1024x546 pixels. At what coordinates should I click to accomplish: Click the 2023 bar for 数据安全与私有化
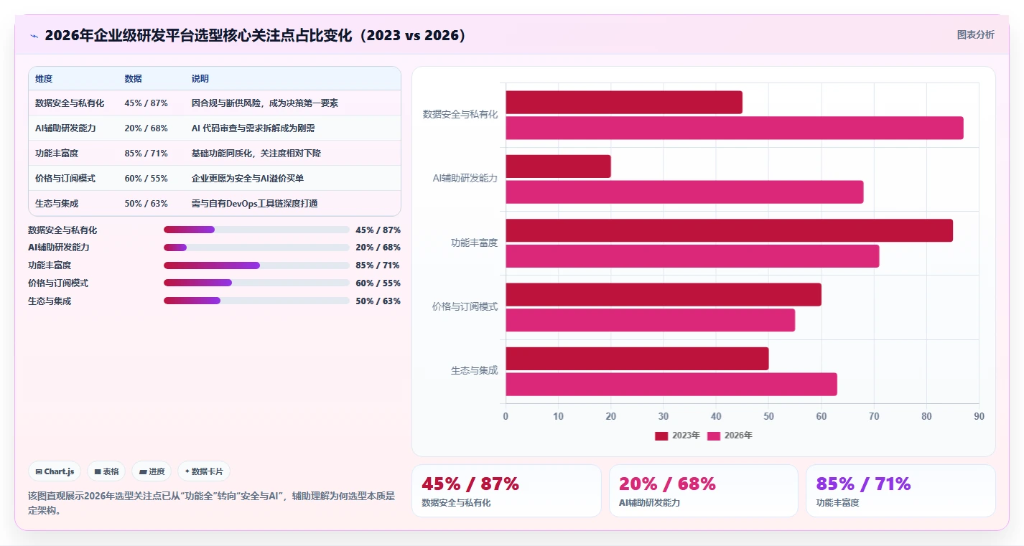click(624, 103)
